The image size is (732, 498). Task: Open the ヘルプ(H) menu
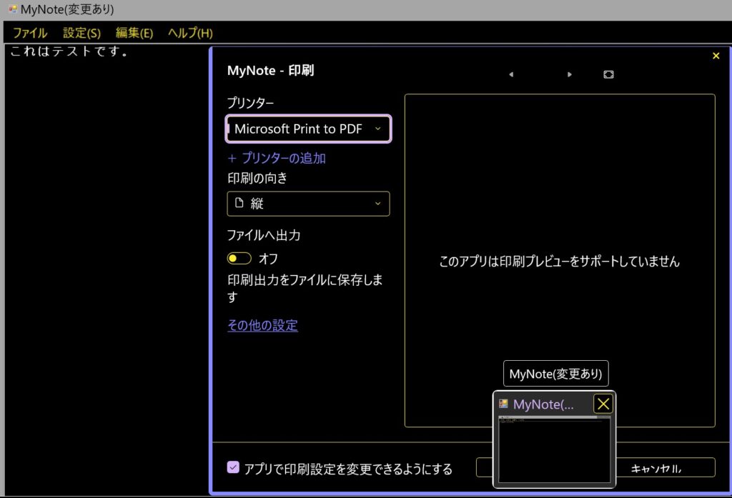[190, 33]
